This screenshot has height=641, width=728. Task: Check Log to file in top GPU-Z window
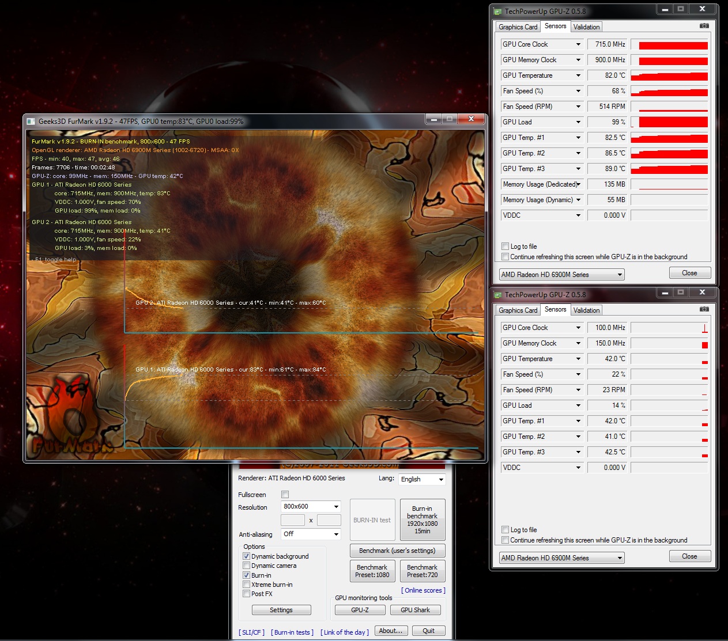click(x=506, y=246)
